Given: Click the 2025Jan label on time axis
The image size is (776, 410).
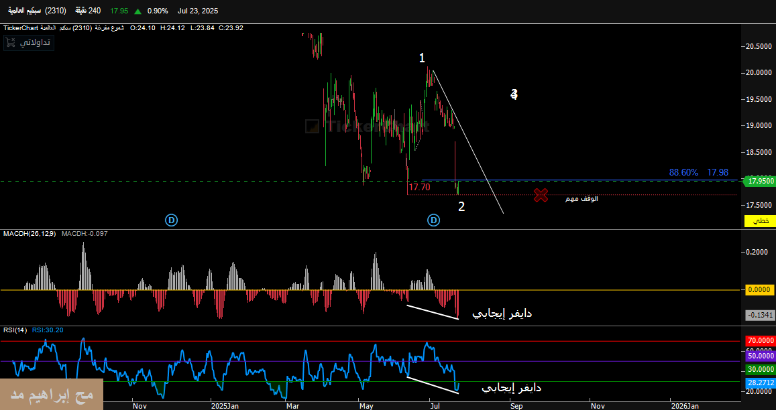Looking at the screenshot, I should pos(225,406).
